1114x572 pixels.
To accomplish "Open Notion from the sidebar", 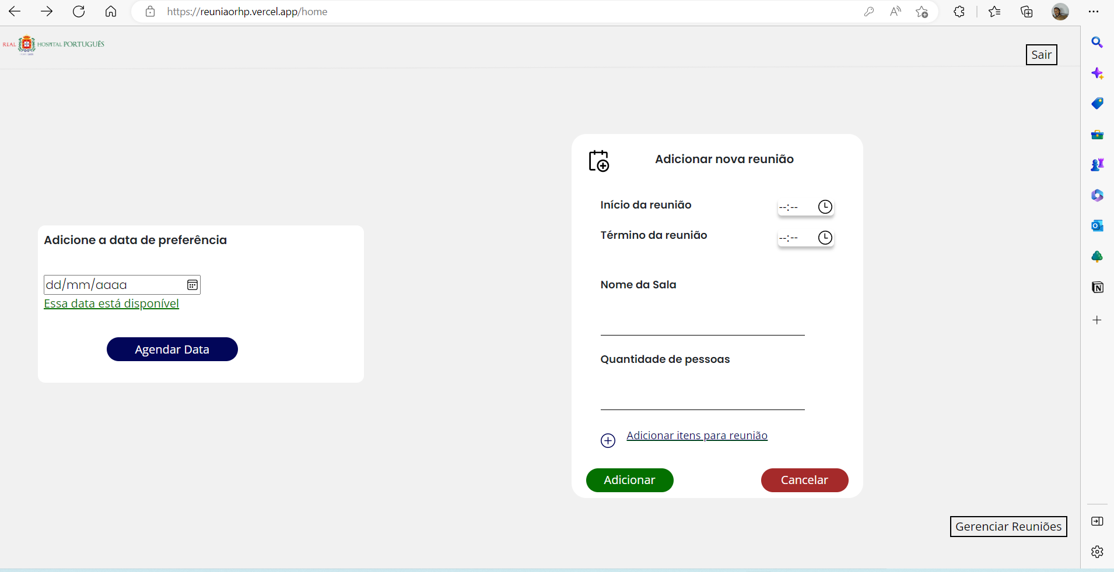I will click(1098, 287).
